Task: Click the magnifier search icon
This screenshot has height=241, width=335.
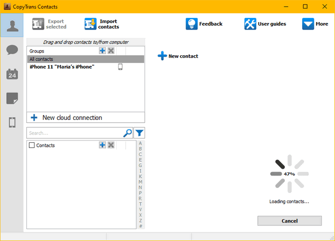Action: click(127, 133)
